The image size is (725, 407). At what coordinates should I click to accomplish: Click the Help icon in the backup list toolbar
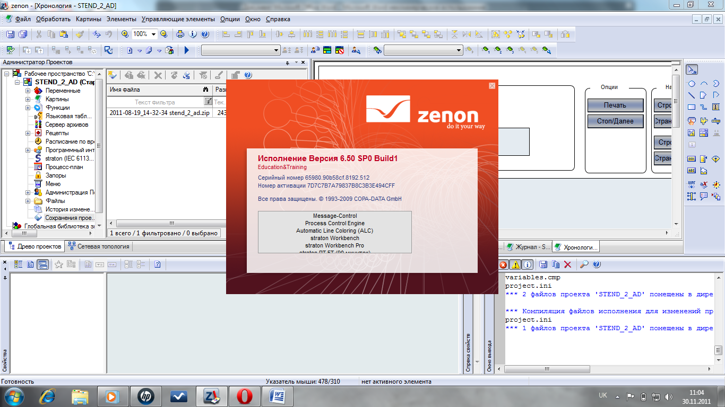point(248,75)
